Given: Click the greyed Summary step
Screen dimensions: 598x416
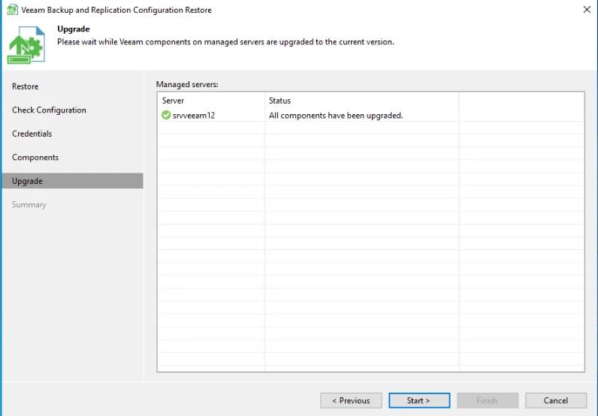Looking at the screenshot, I should tap(29, 205).
